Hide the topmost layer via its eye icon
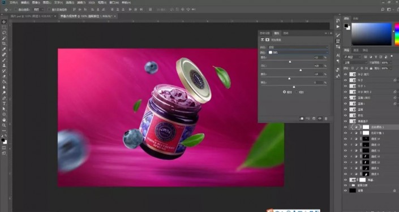399x212 pixels. [x=345, y=75]
